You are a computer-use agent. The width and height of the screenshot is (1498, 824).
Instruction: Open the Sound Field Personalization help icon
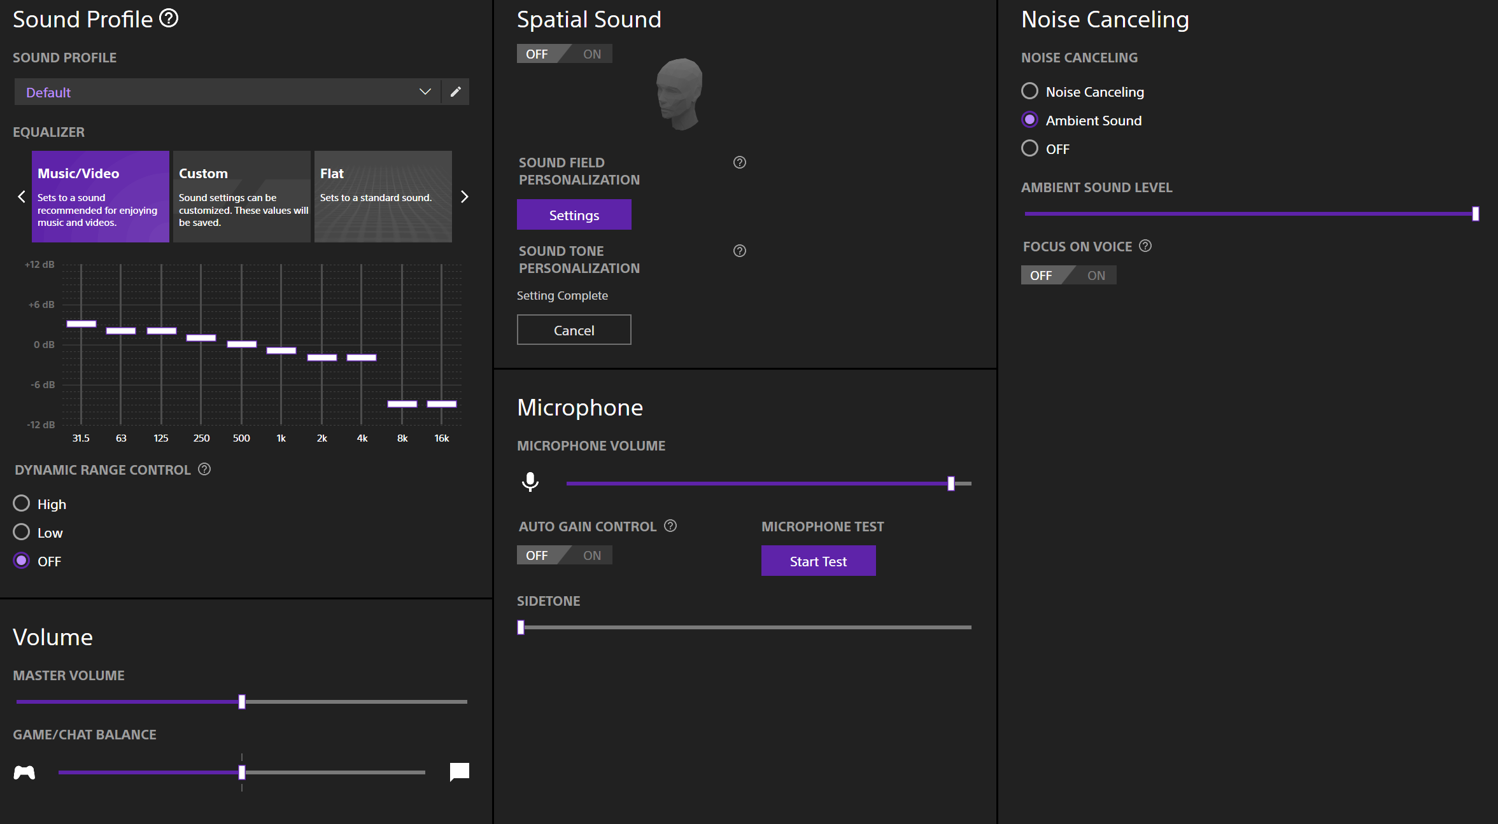[739, 162]
